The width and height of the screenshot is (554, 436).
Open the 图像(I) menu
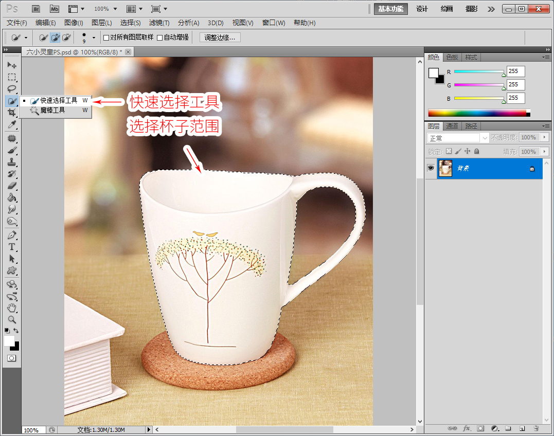pyautogui.click(x=74, y=23)
